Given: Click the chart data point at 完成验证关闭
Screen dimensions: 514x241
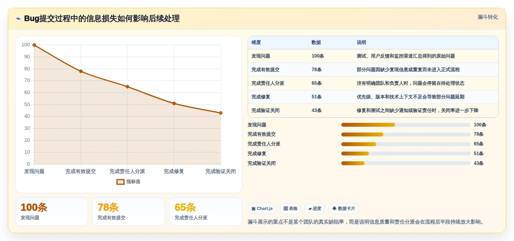Looking at the screenshot, I should [x=221, y=113].
